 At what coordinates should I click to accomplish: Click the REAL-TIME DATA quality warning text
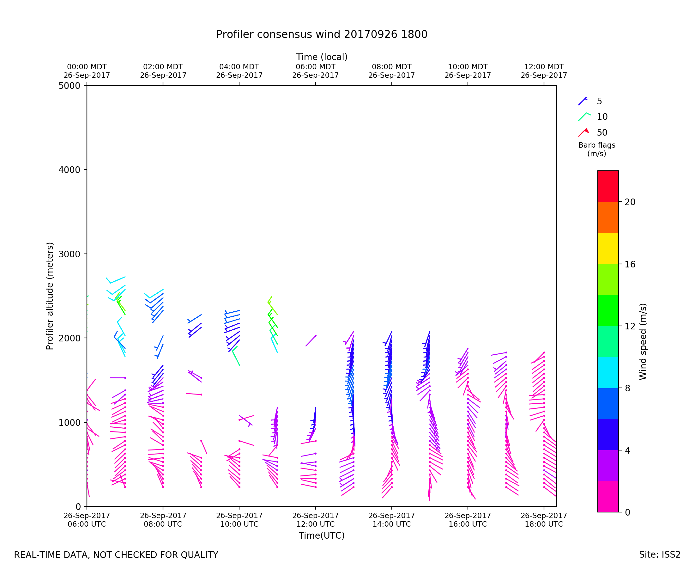coord(116,555)
